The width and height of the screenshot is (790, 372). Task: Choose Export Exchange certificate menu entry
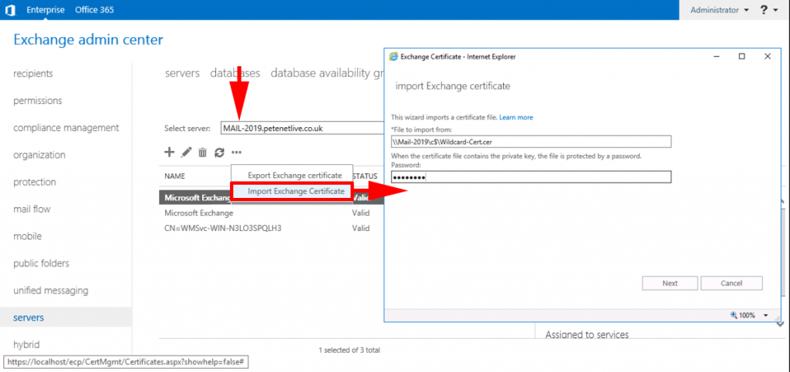294,176
